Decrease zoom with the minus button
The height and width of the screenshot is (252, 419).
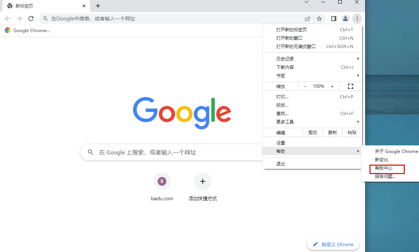tap(305, 86)
